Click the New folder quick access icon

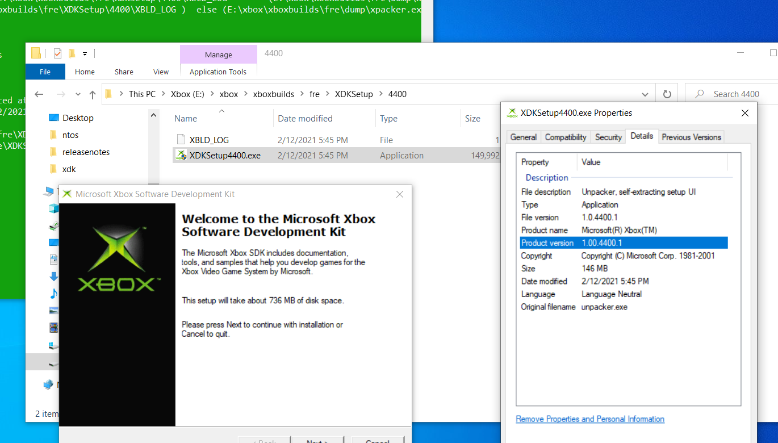[x=72, y=53]
